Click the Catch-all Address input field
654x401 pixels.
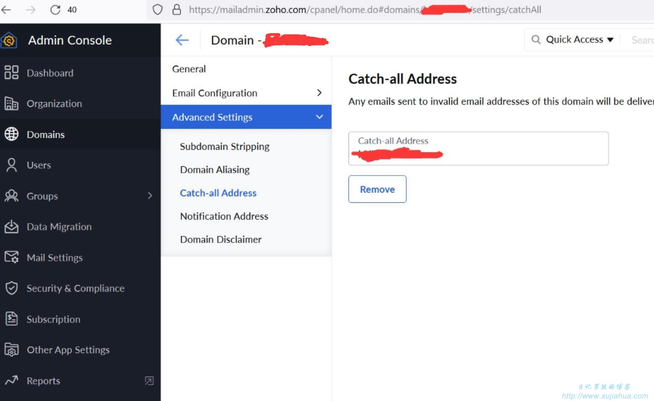coord(478,148)
